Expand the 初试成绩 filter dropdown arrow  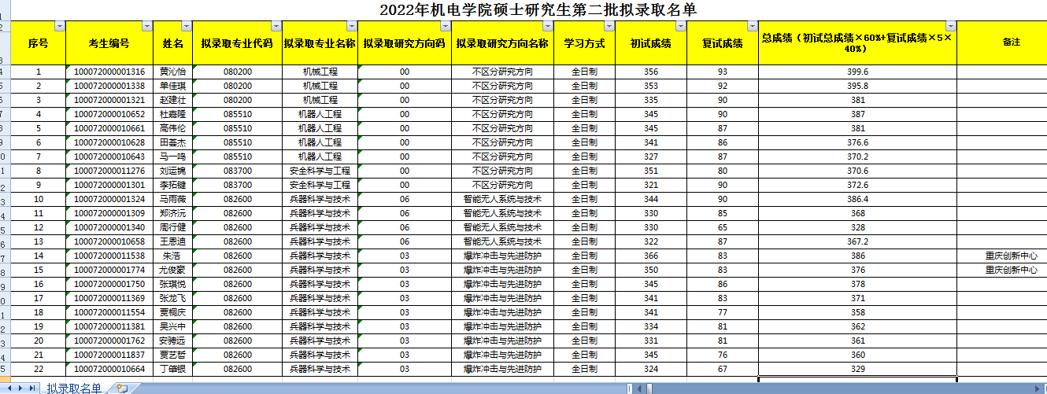pos(681,26)
